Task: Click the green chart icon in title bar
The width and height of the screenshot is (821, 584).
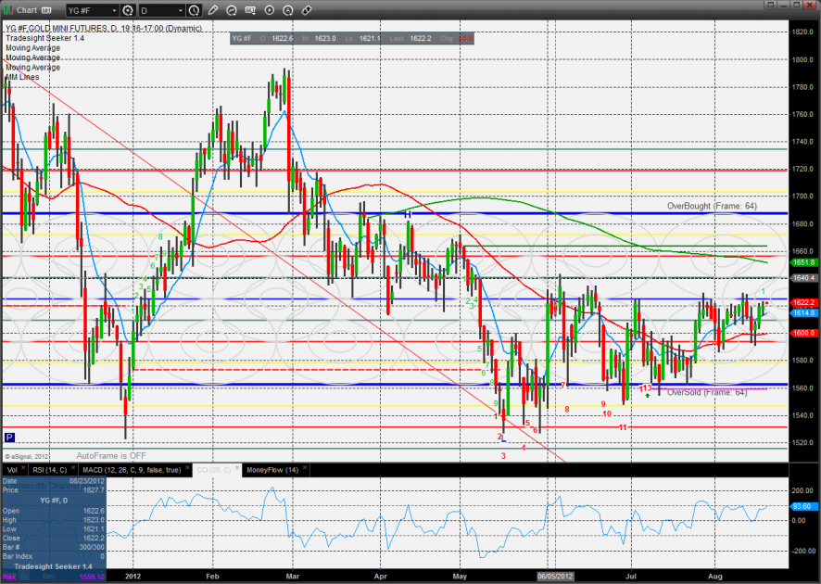Action: click(x=9, y=11)
